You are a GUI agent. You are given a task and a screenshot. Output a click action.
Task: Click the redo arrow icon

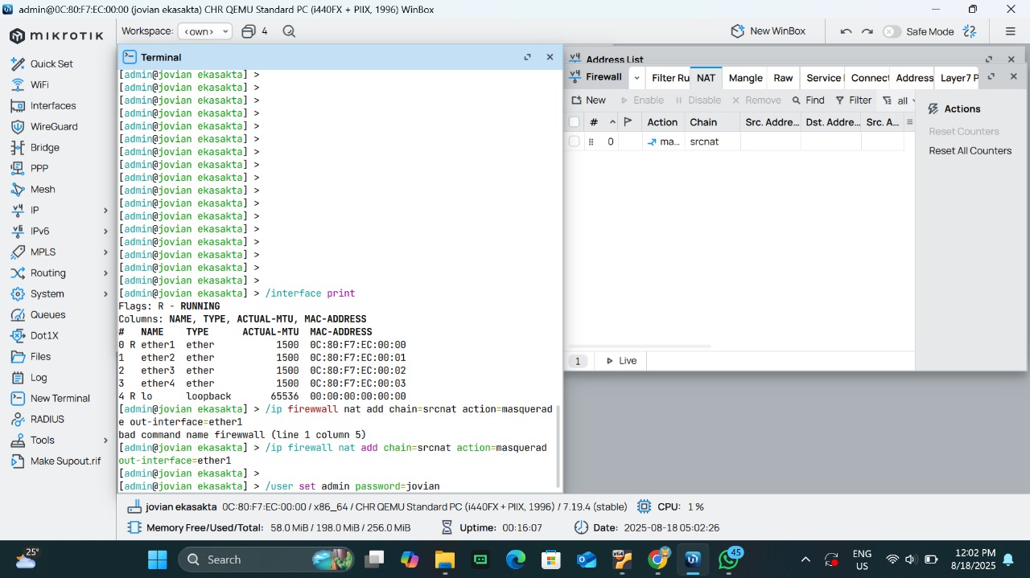click(x=867, y=31)
